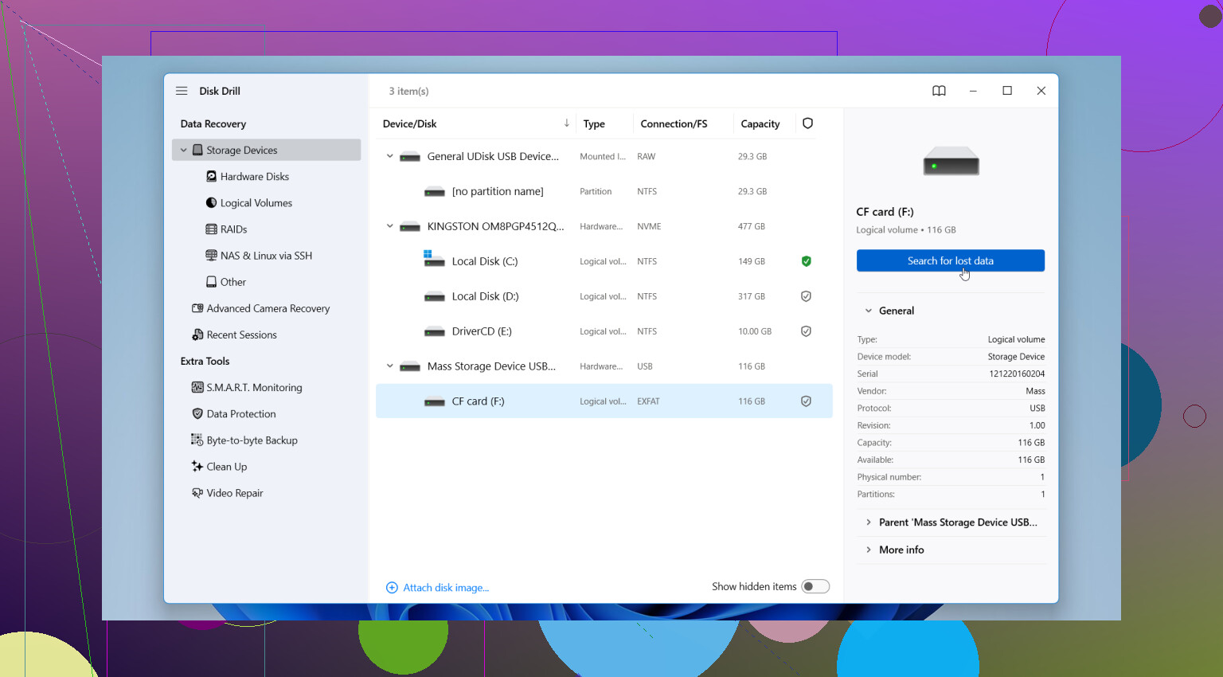
Task: Click the EXFAT file system cell
Action: pos(648,401)
